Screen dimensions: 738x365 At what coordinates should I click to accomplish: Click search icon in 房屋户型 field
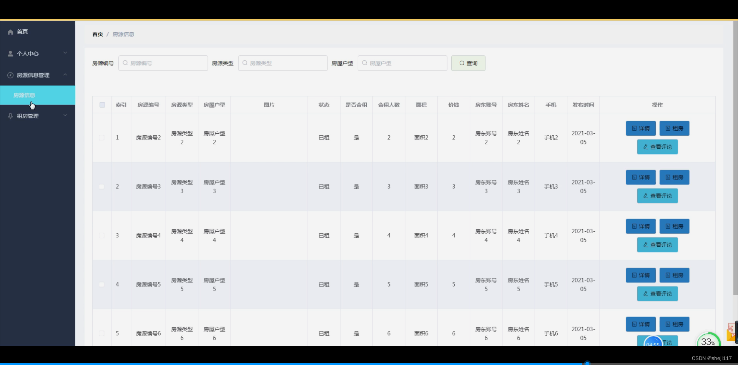tap(364, 63)
